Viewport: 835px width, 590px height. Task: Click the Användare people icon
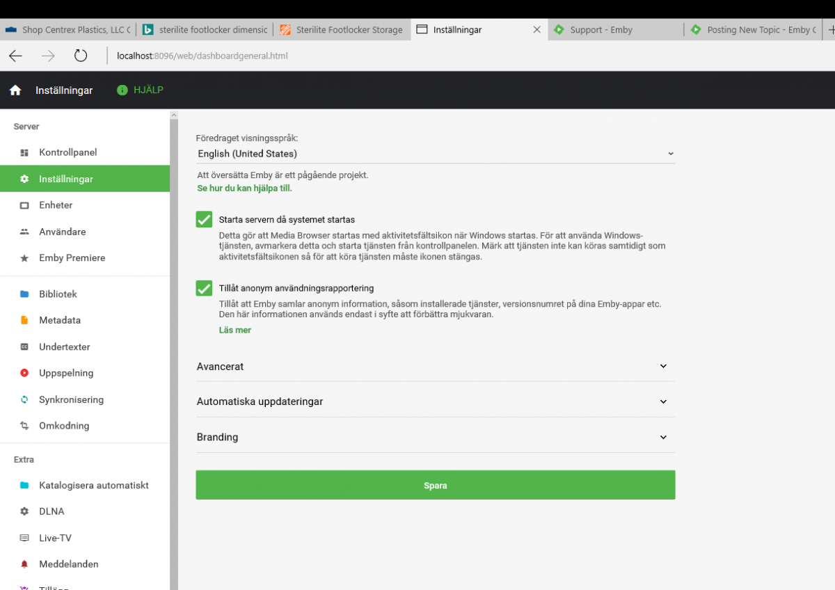24,232
